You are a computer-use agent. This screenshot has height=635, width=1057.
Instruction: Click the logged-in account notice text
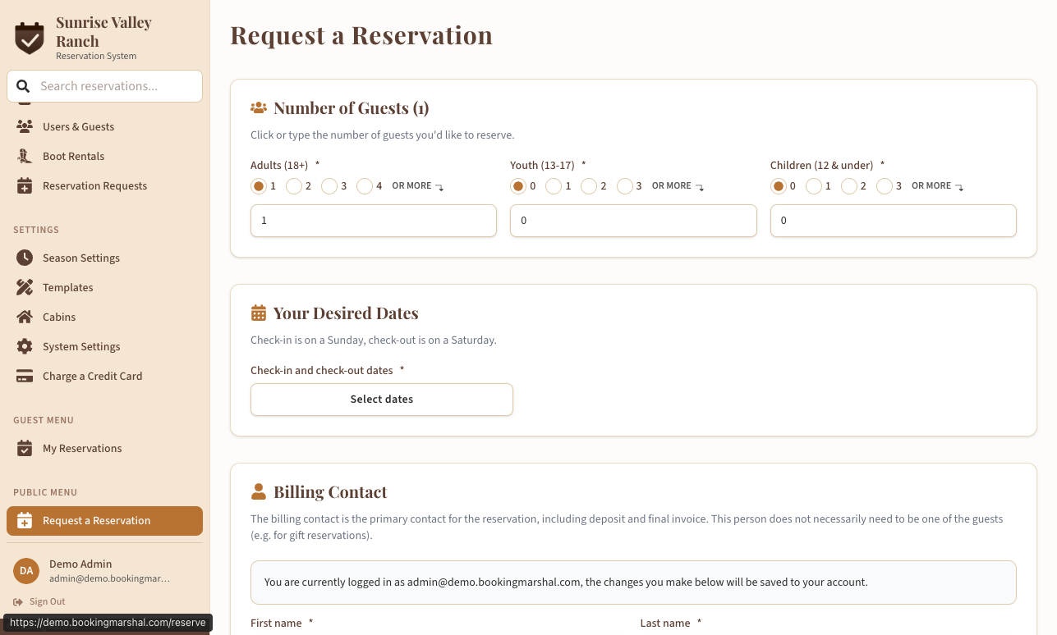coord(566,582)
